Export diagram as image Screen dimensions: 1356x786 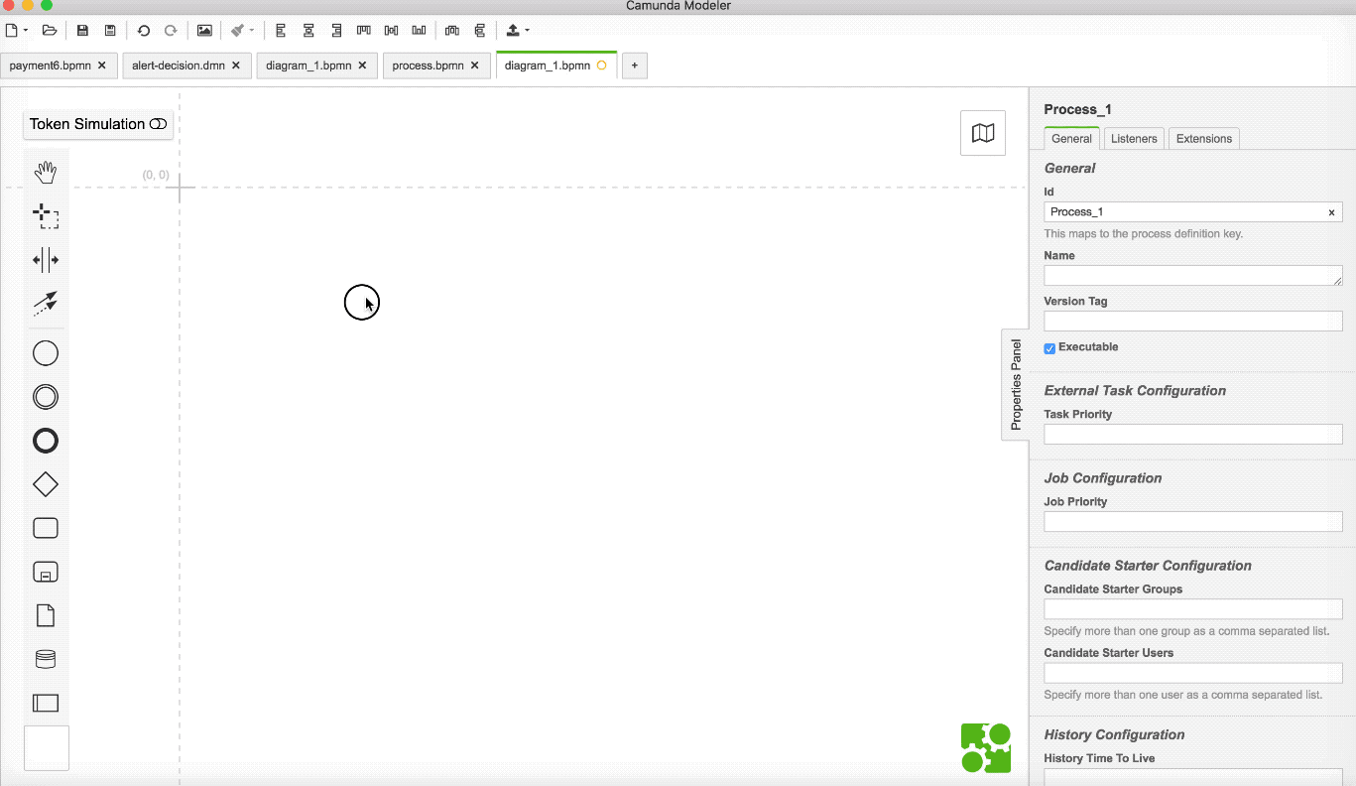204,31
